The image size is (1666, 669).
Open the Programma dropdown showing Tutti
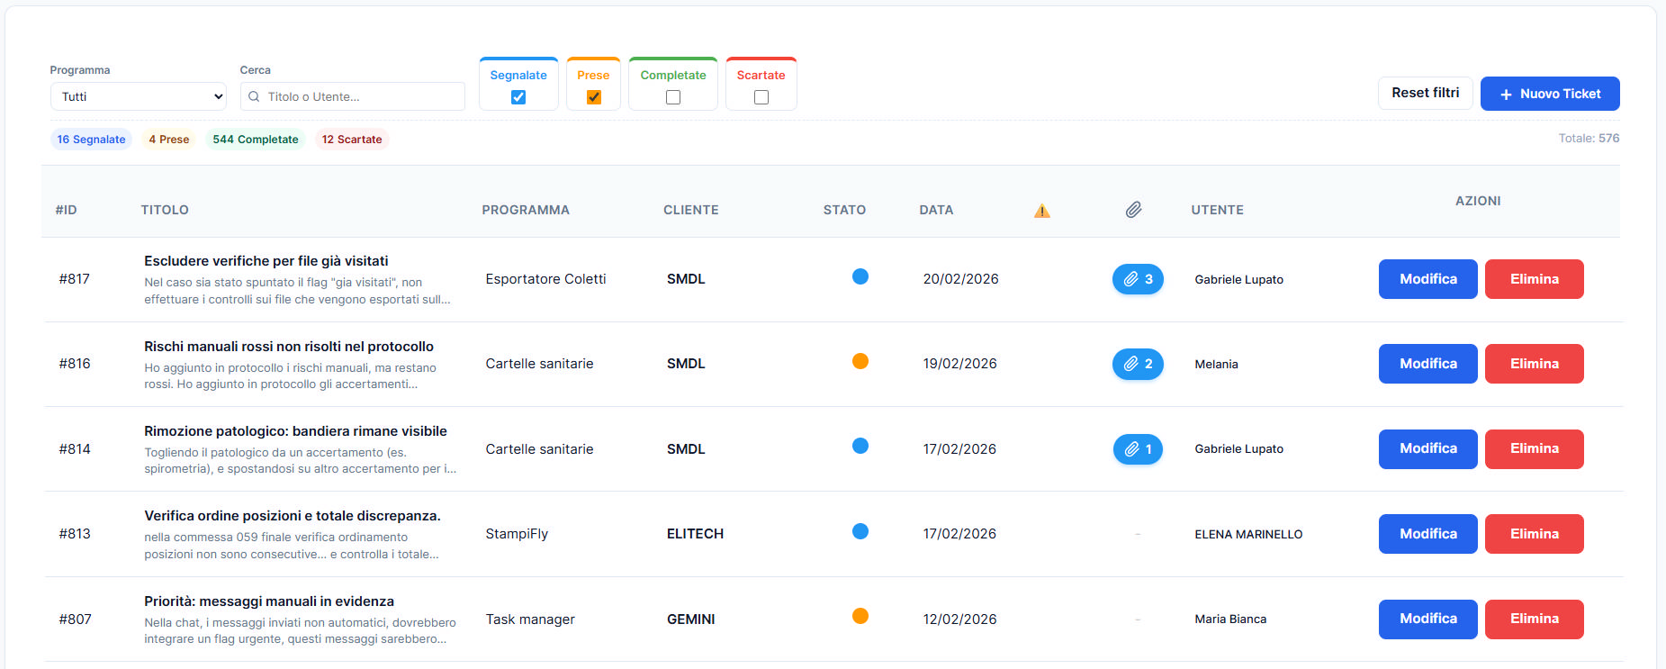[x=139, y=96]
